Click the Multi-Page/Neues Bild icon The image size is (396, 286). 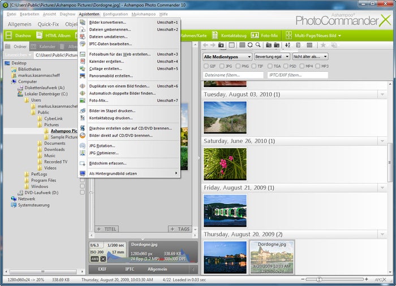pyautogui.click(x=290, y=35)
